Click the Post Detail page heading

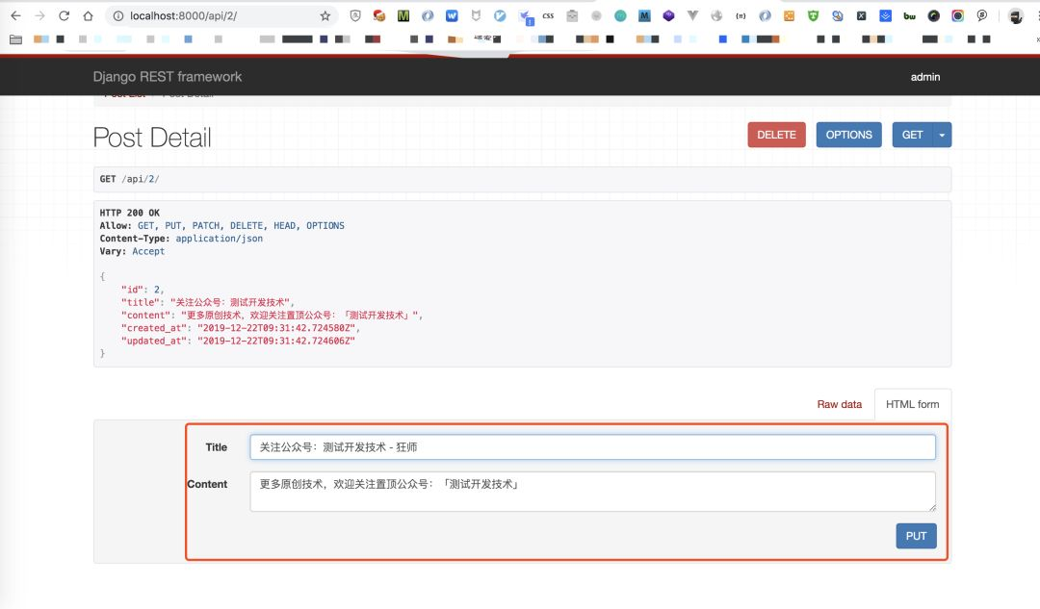click(x=152, y=138)
